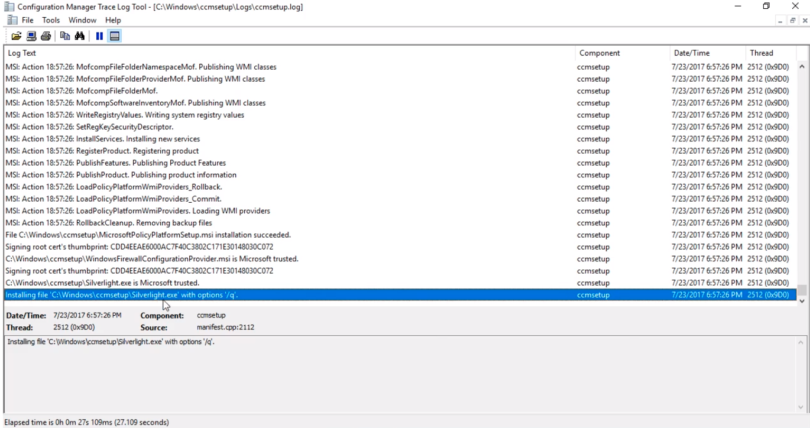
Task: Click inside the details message text box
Action: pyautogui.click(x=400, y=375)
